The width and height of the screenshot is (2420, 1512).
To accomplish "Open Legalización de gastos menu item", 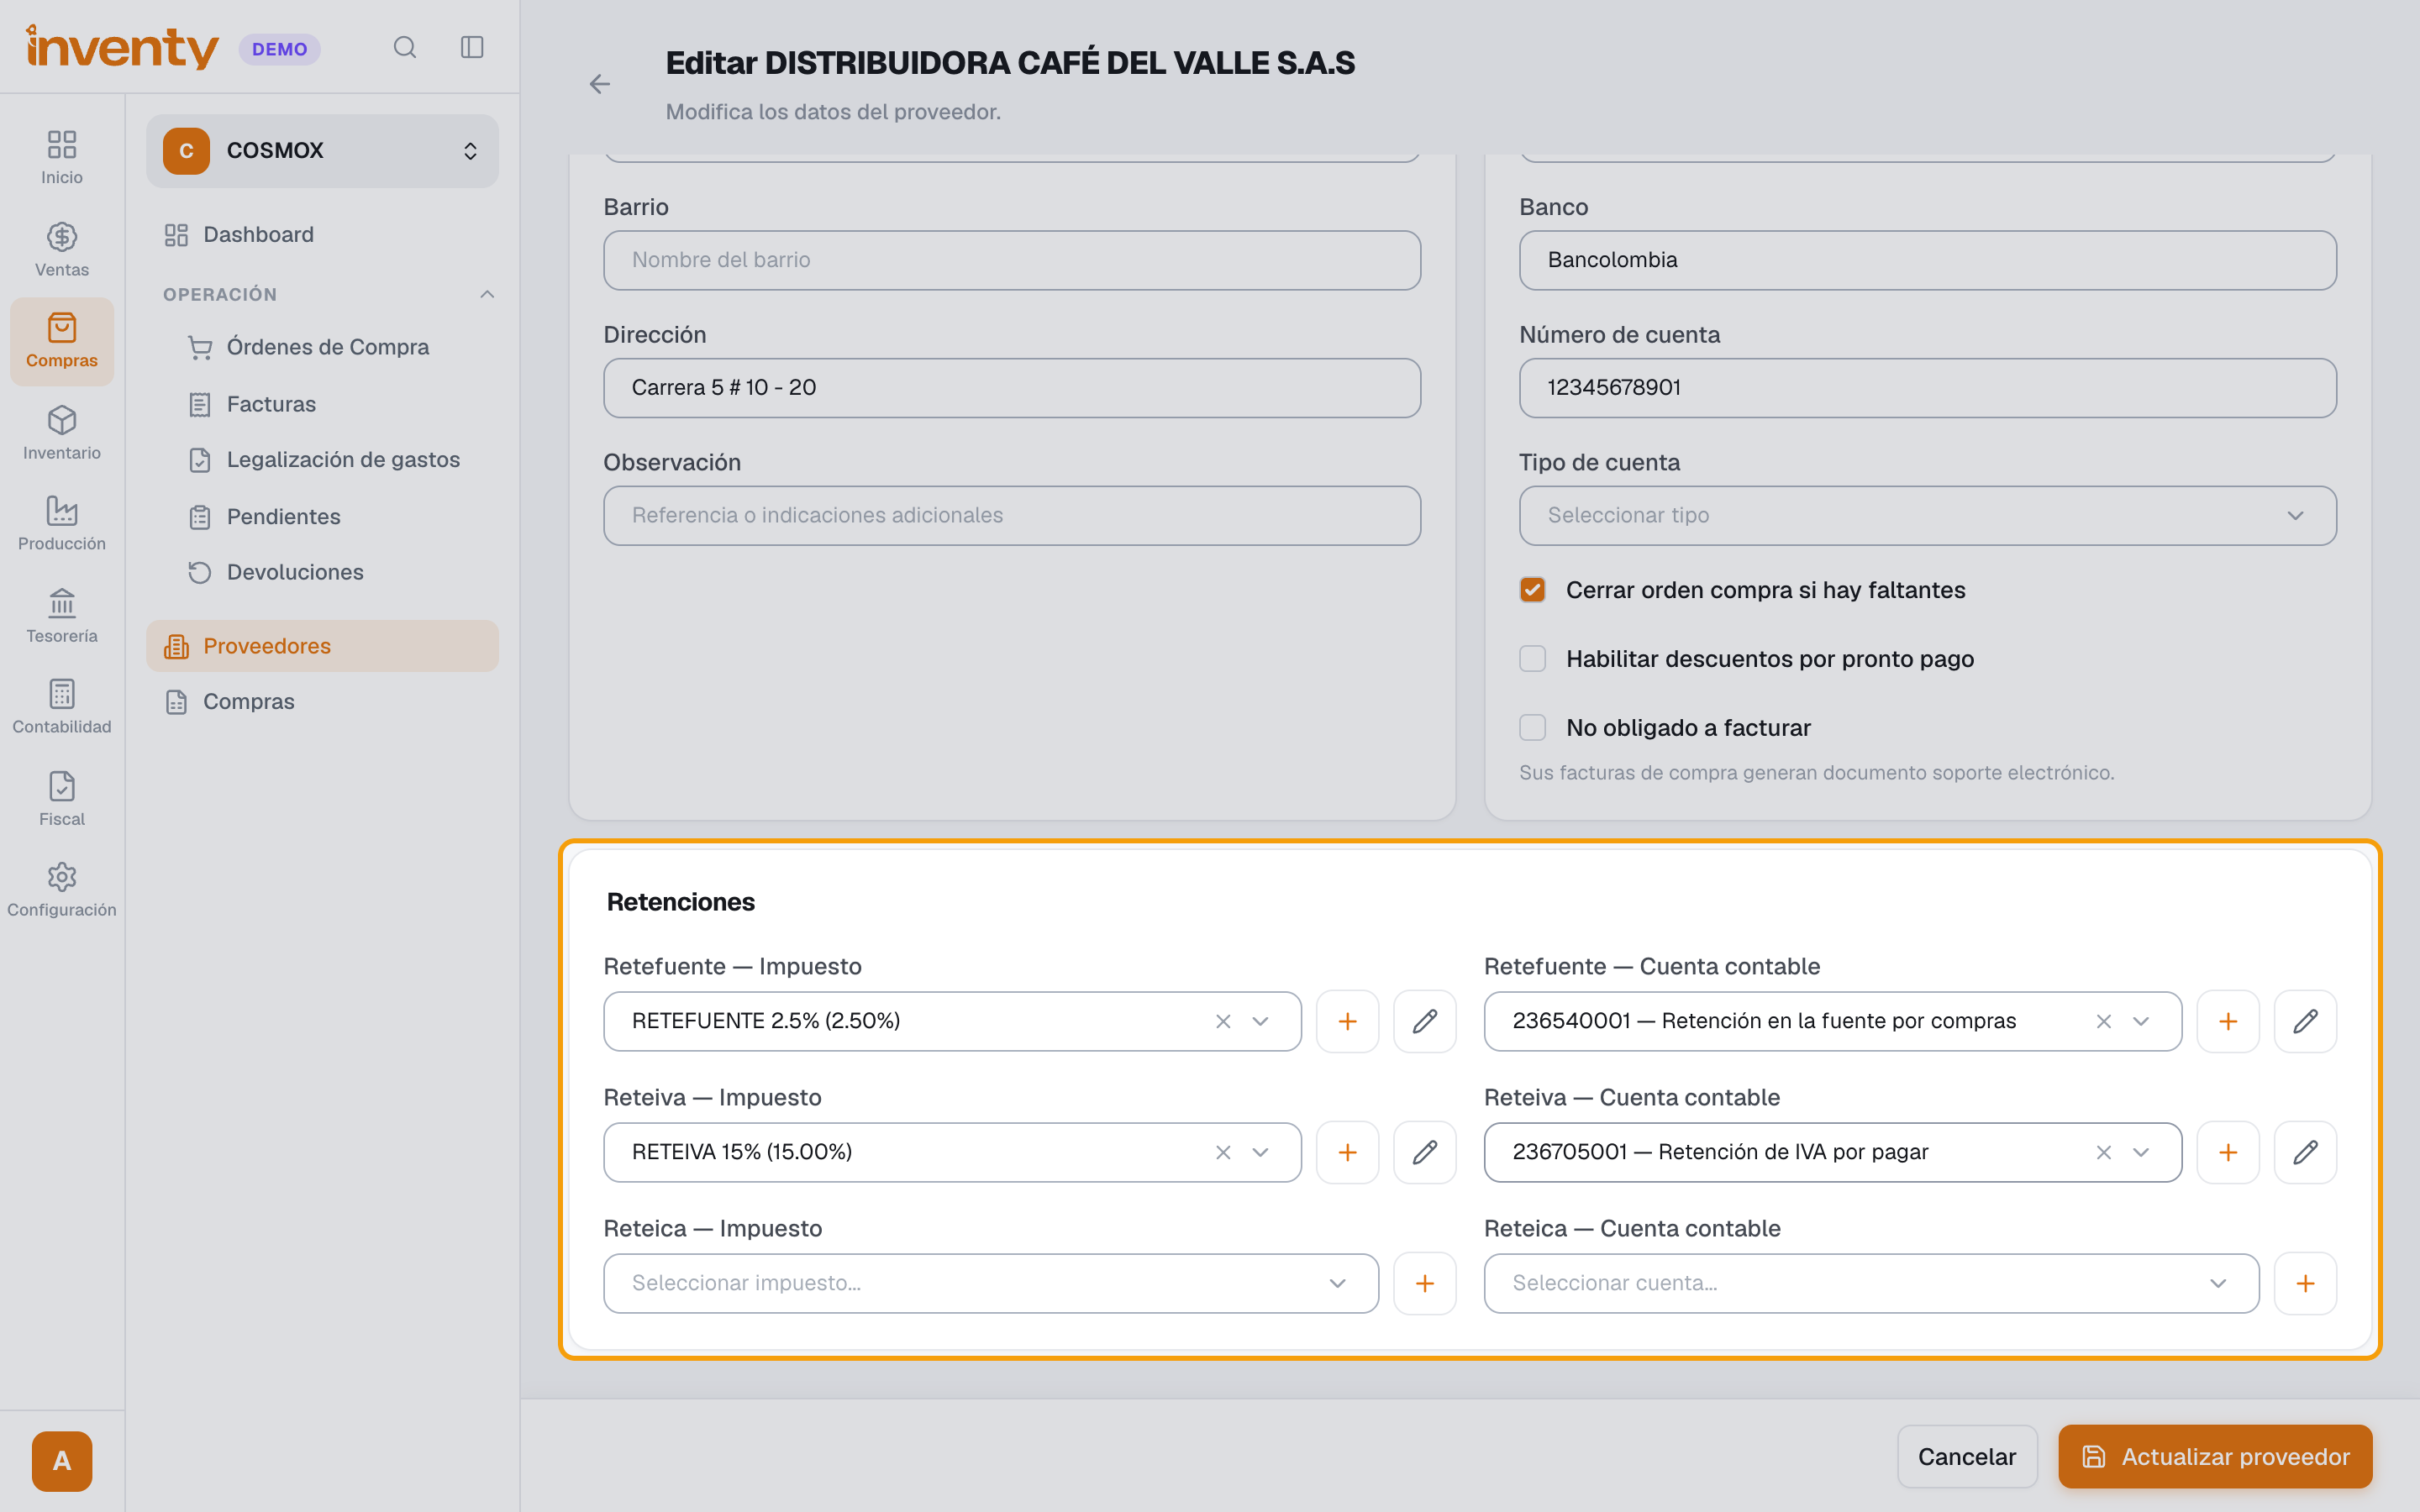I will [342, 460].
